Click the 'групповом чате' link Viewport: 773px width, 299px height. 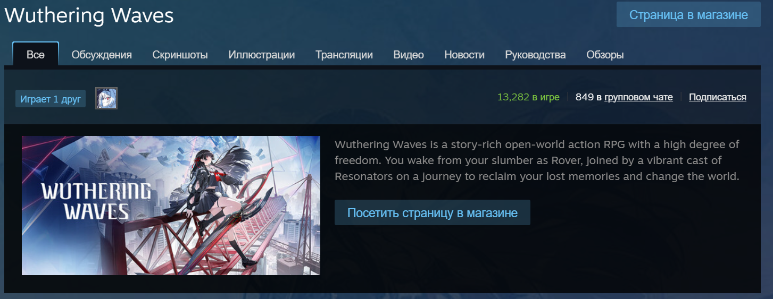(x=639, y=97)
